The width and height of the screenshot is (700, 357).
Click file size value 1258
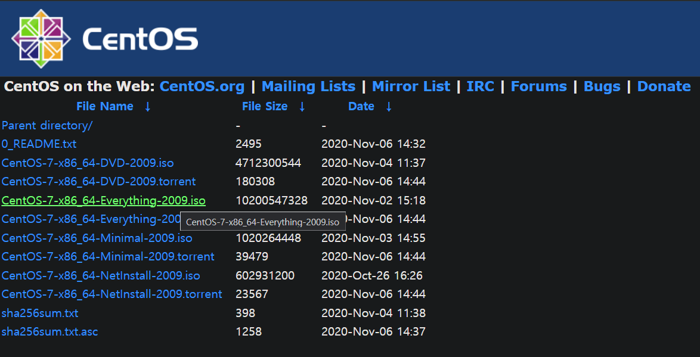pos(248,332)
